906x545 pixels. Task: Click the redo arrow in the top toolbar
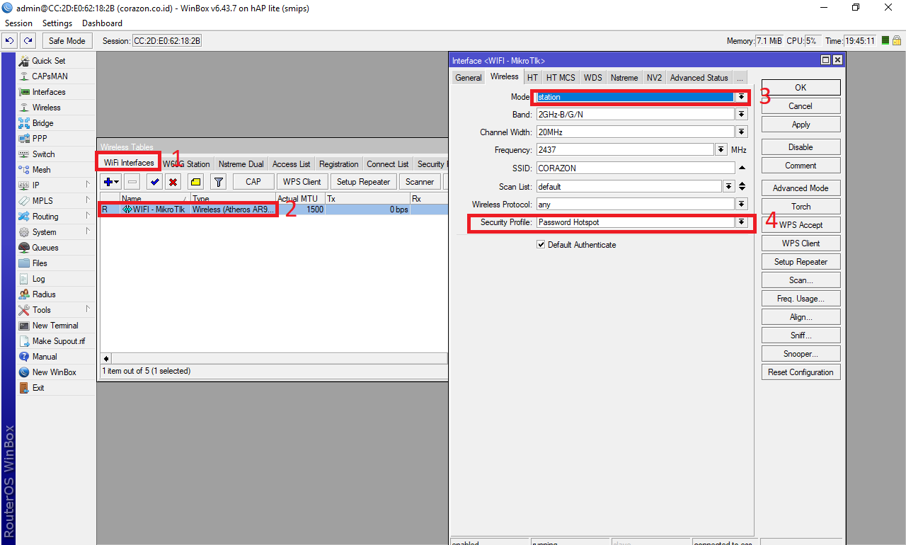click(x=28, y=40)
